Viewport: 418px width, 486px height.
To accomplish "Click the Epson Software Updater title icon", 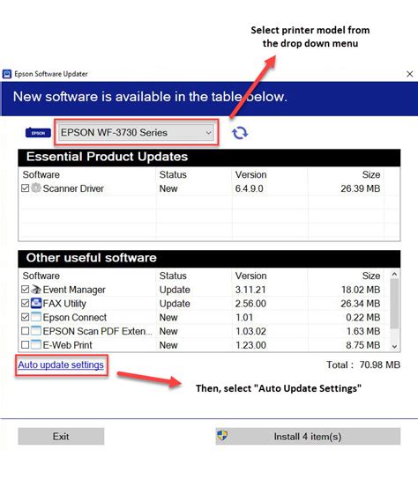I will click(7, 74).
